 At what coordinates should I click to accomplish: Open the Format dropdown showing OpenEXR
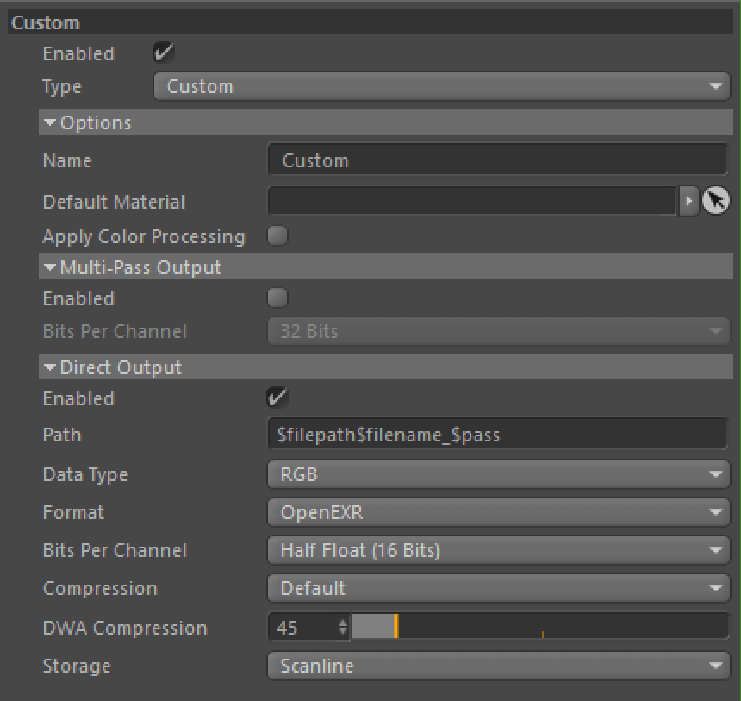pyautogui.click(x=499, y=512)
